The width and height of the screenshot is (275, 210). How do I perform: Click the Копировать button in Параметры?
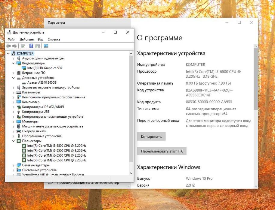tap(151, 136)
